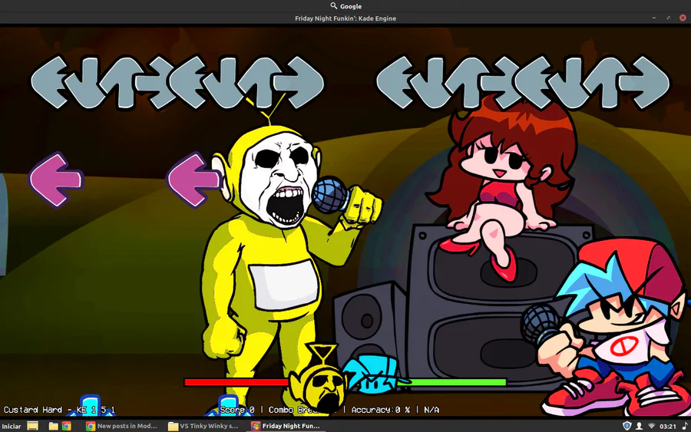Click the red section of the health bar
The width and height of the screenshot is (691, 432).
click(237, 382)
